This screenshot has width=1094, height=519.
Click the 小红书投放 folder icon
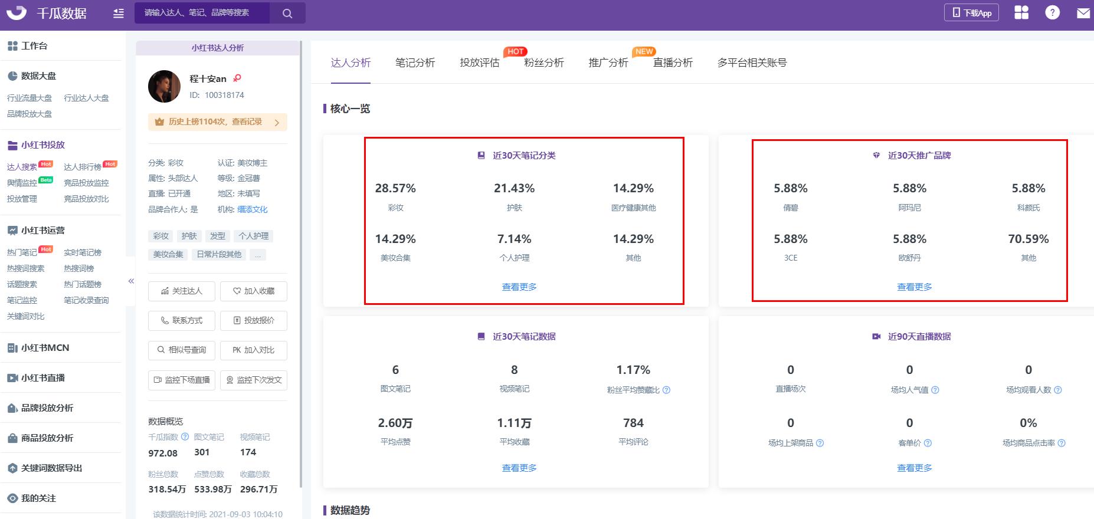click(12, 145)
